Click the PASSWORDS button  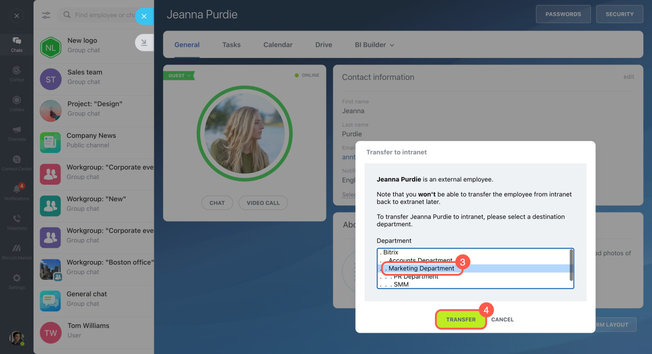click(x=563, y=14)
